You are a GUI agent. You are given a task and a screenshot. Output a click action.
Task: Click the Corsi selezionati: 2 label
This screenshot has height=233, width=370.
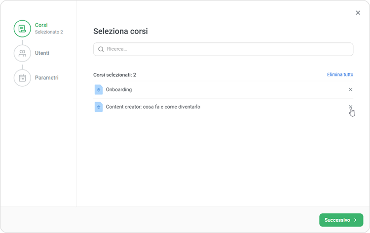pos(114,75)
